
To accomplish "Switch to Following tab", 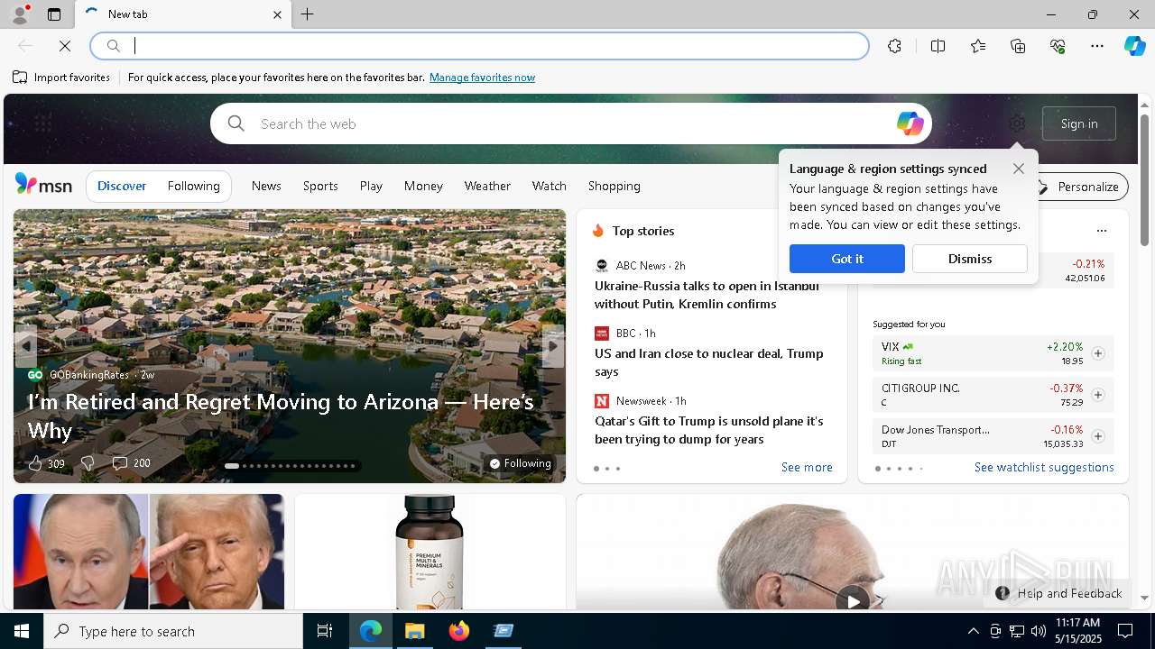I will [194, 186].
